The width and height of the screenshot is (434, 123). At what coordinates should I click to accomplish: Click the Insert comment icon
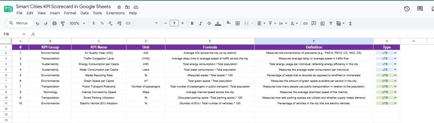click(x=314, y=23)
